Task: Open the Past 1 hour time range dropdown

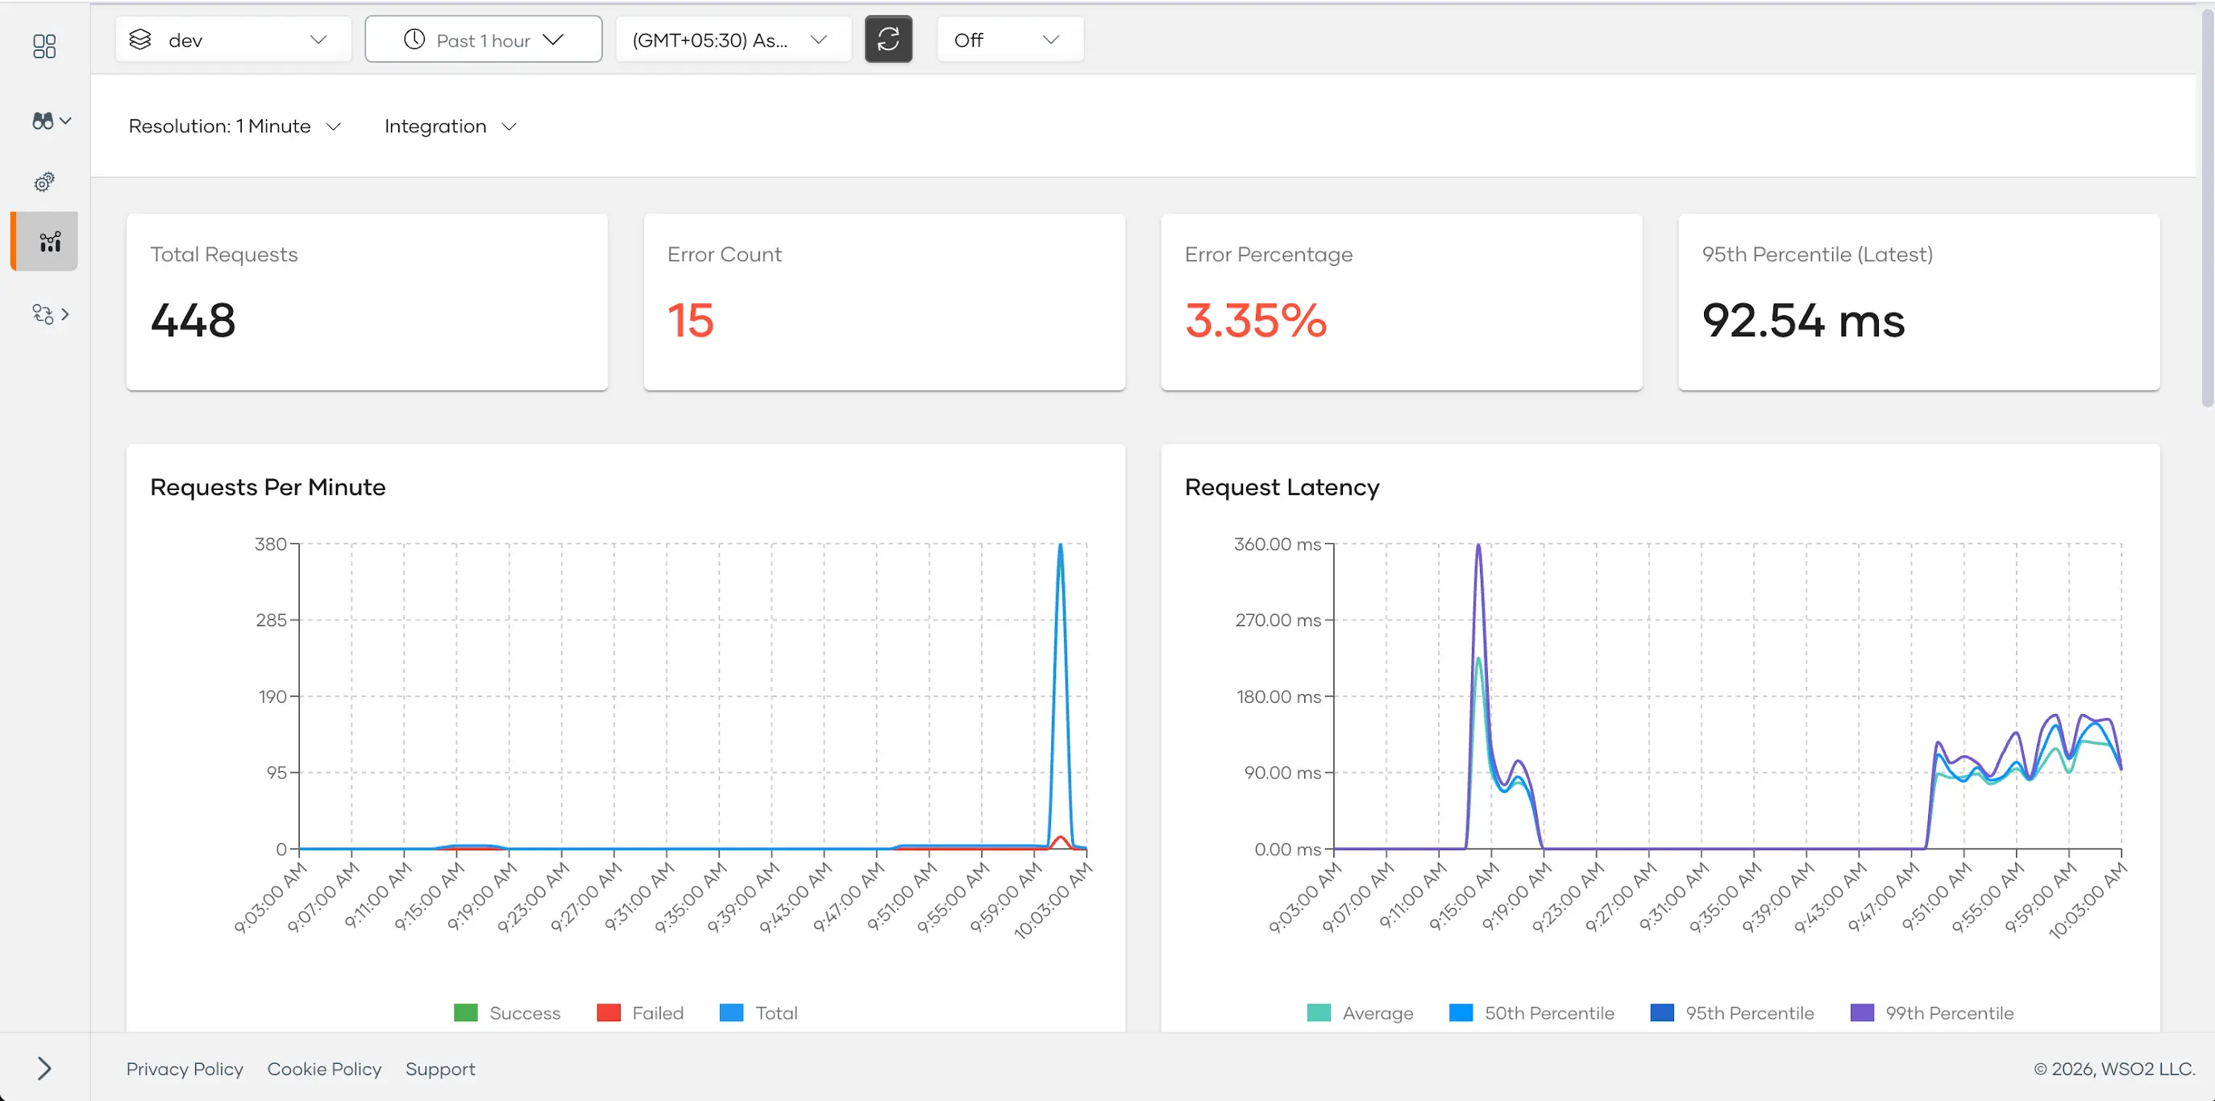Action: tap(484, 39)
